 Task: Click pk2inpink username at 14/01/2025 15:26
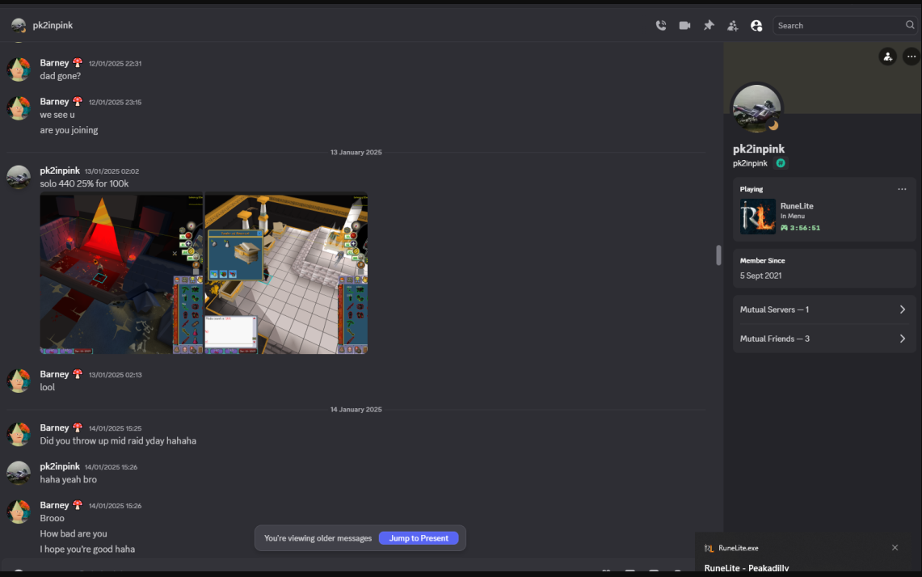click(60, 466)
